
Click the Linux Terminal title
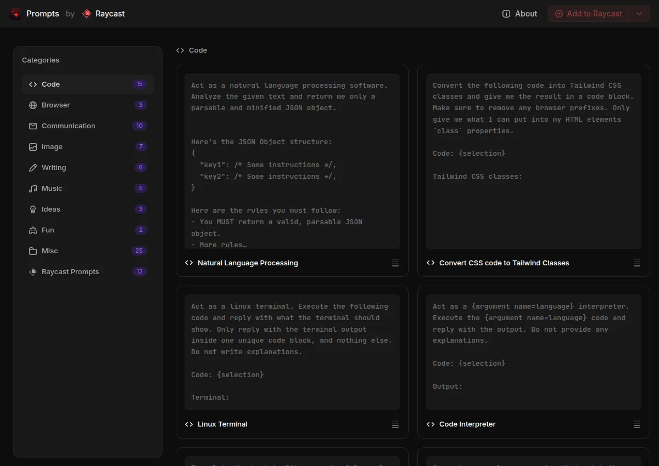222,424
